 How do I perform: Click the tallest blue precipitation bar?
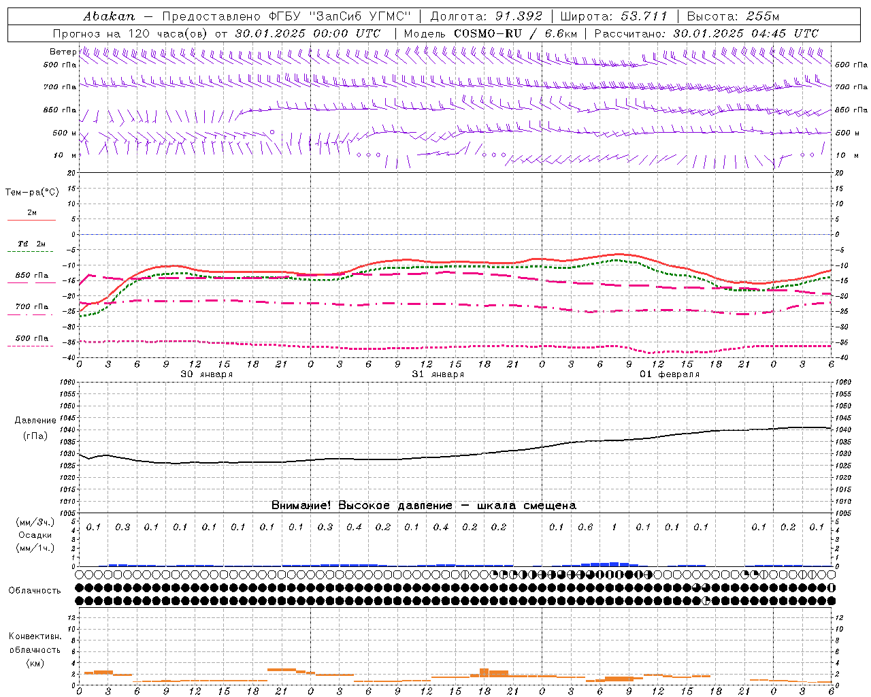click(x=614, y=564)
